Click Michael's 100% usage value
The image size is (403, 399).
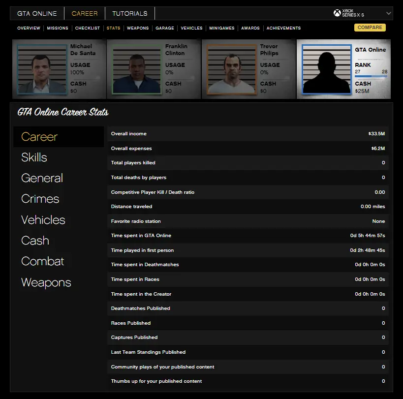click(x=77, y=72)
